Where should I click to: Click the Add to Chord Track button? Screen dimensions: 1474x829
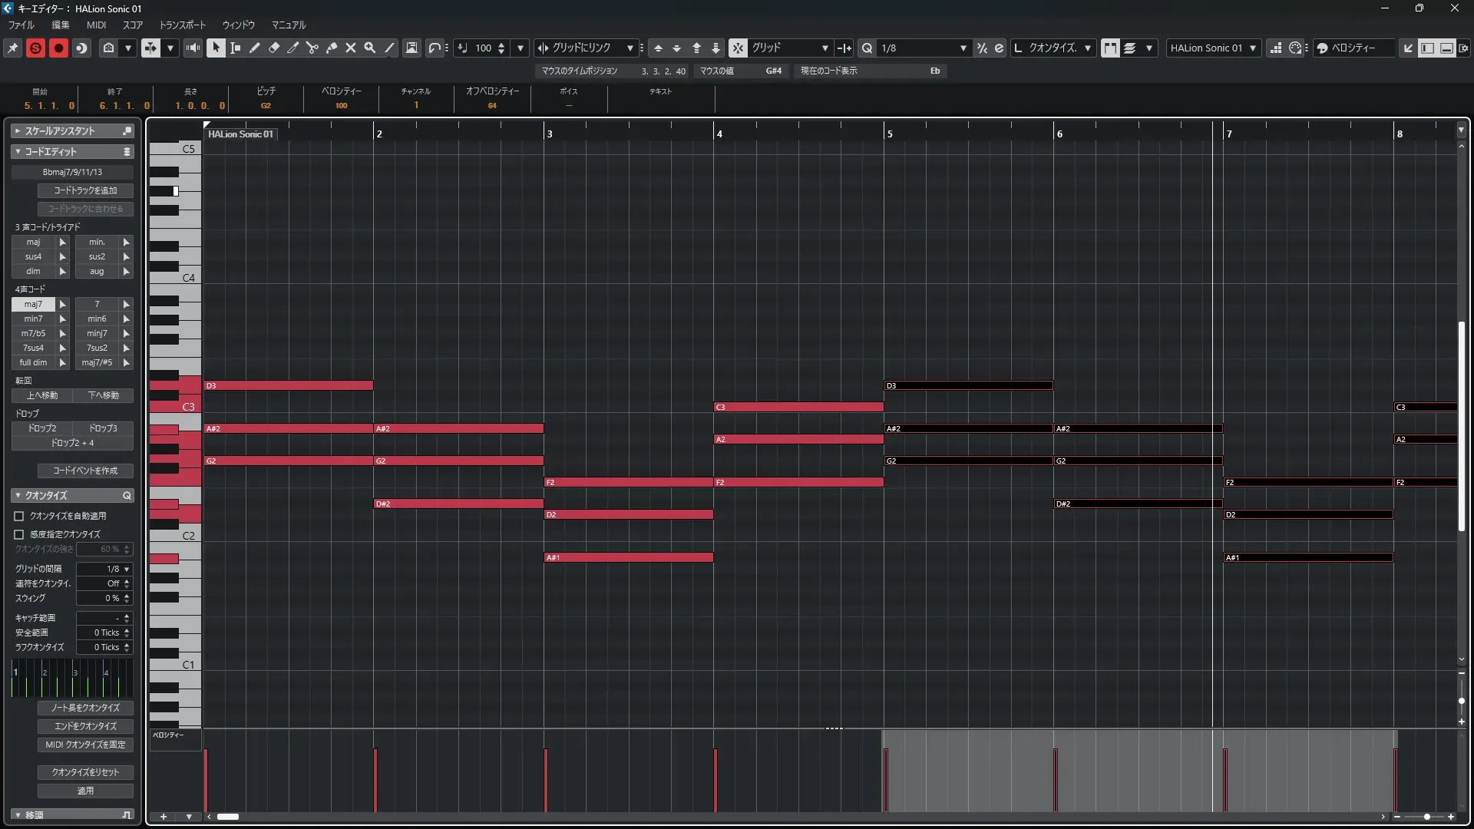pos(85,190)
